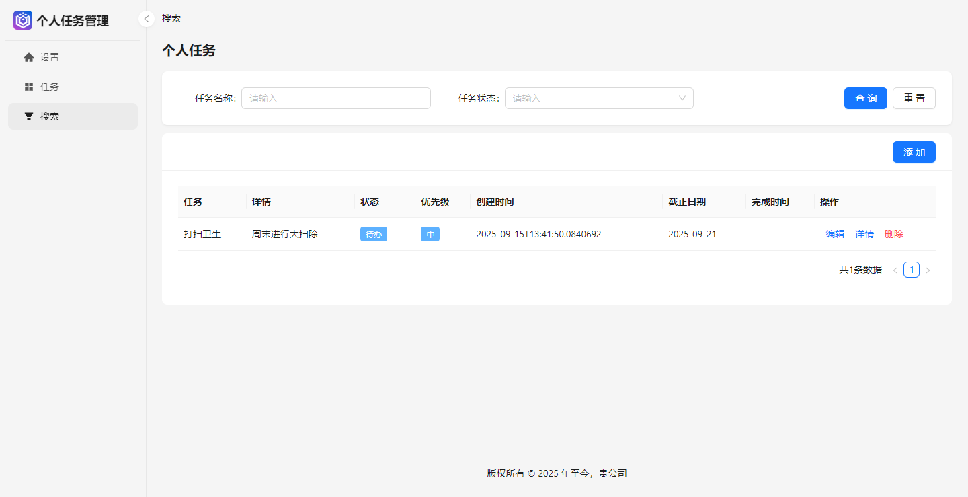Open details via the 详情 link
The image size is (968, 497).
coord(864,233)
